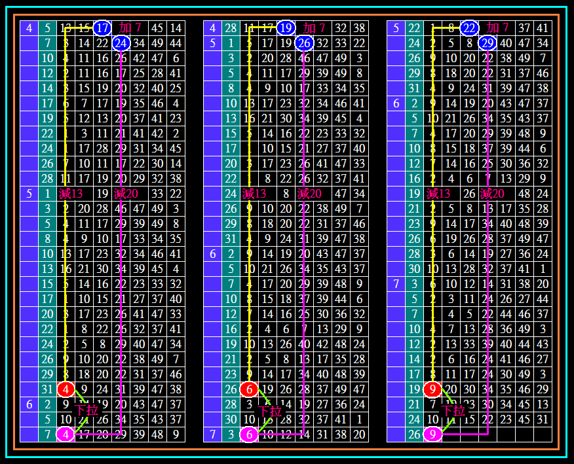Select the magenta circle numbered 9
574x464 pixels.
pyautogui.click(x=432, y=434)
